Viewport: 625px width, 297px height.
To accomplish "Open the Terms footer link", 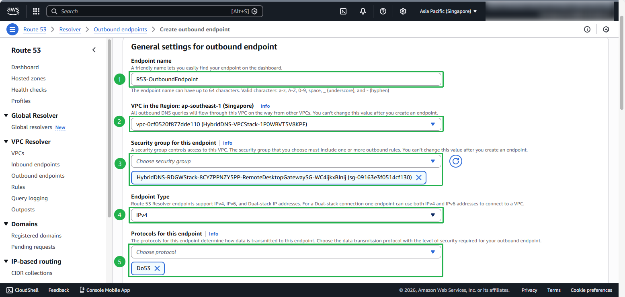I will [554, 290].
